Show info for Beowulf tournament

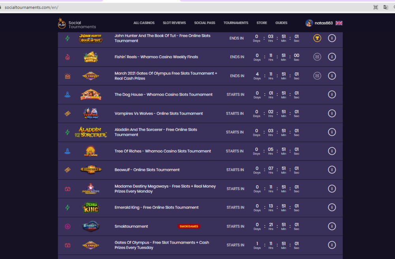(x=332, y=170)
